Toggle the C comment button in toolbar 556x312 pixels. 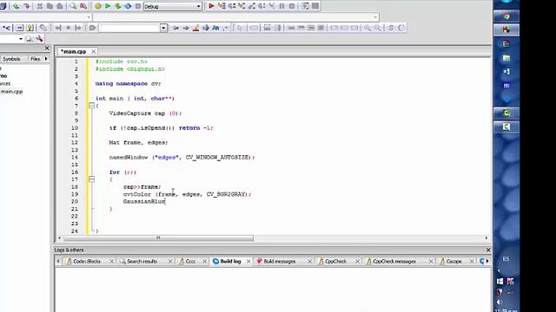point(401,28)
